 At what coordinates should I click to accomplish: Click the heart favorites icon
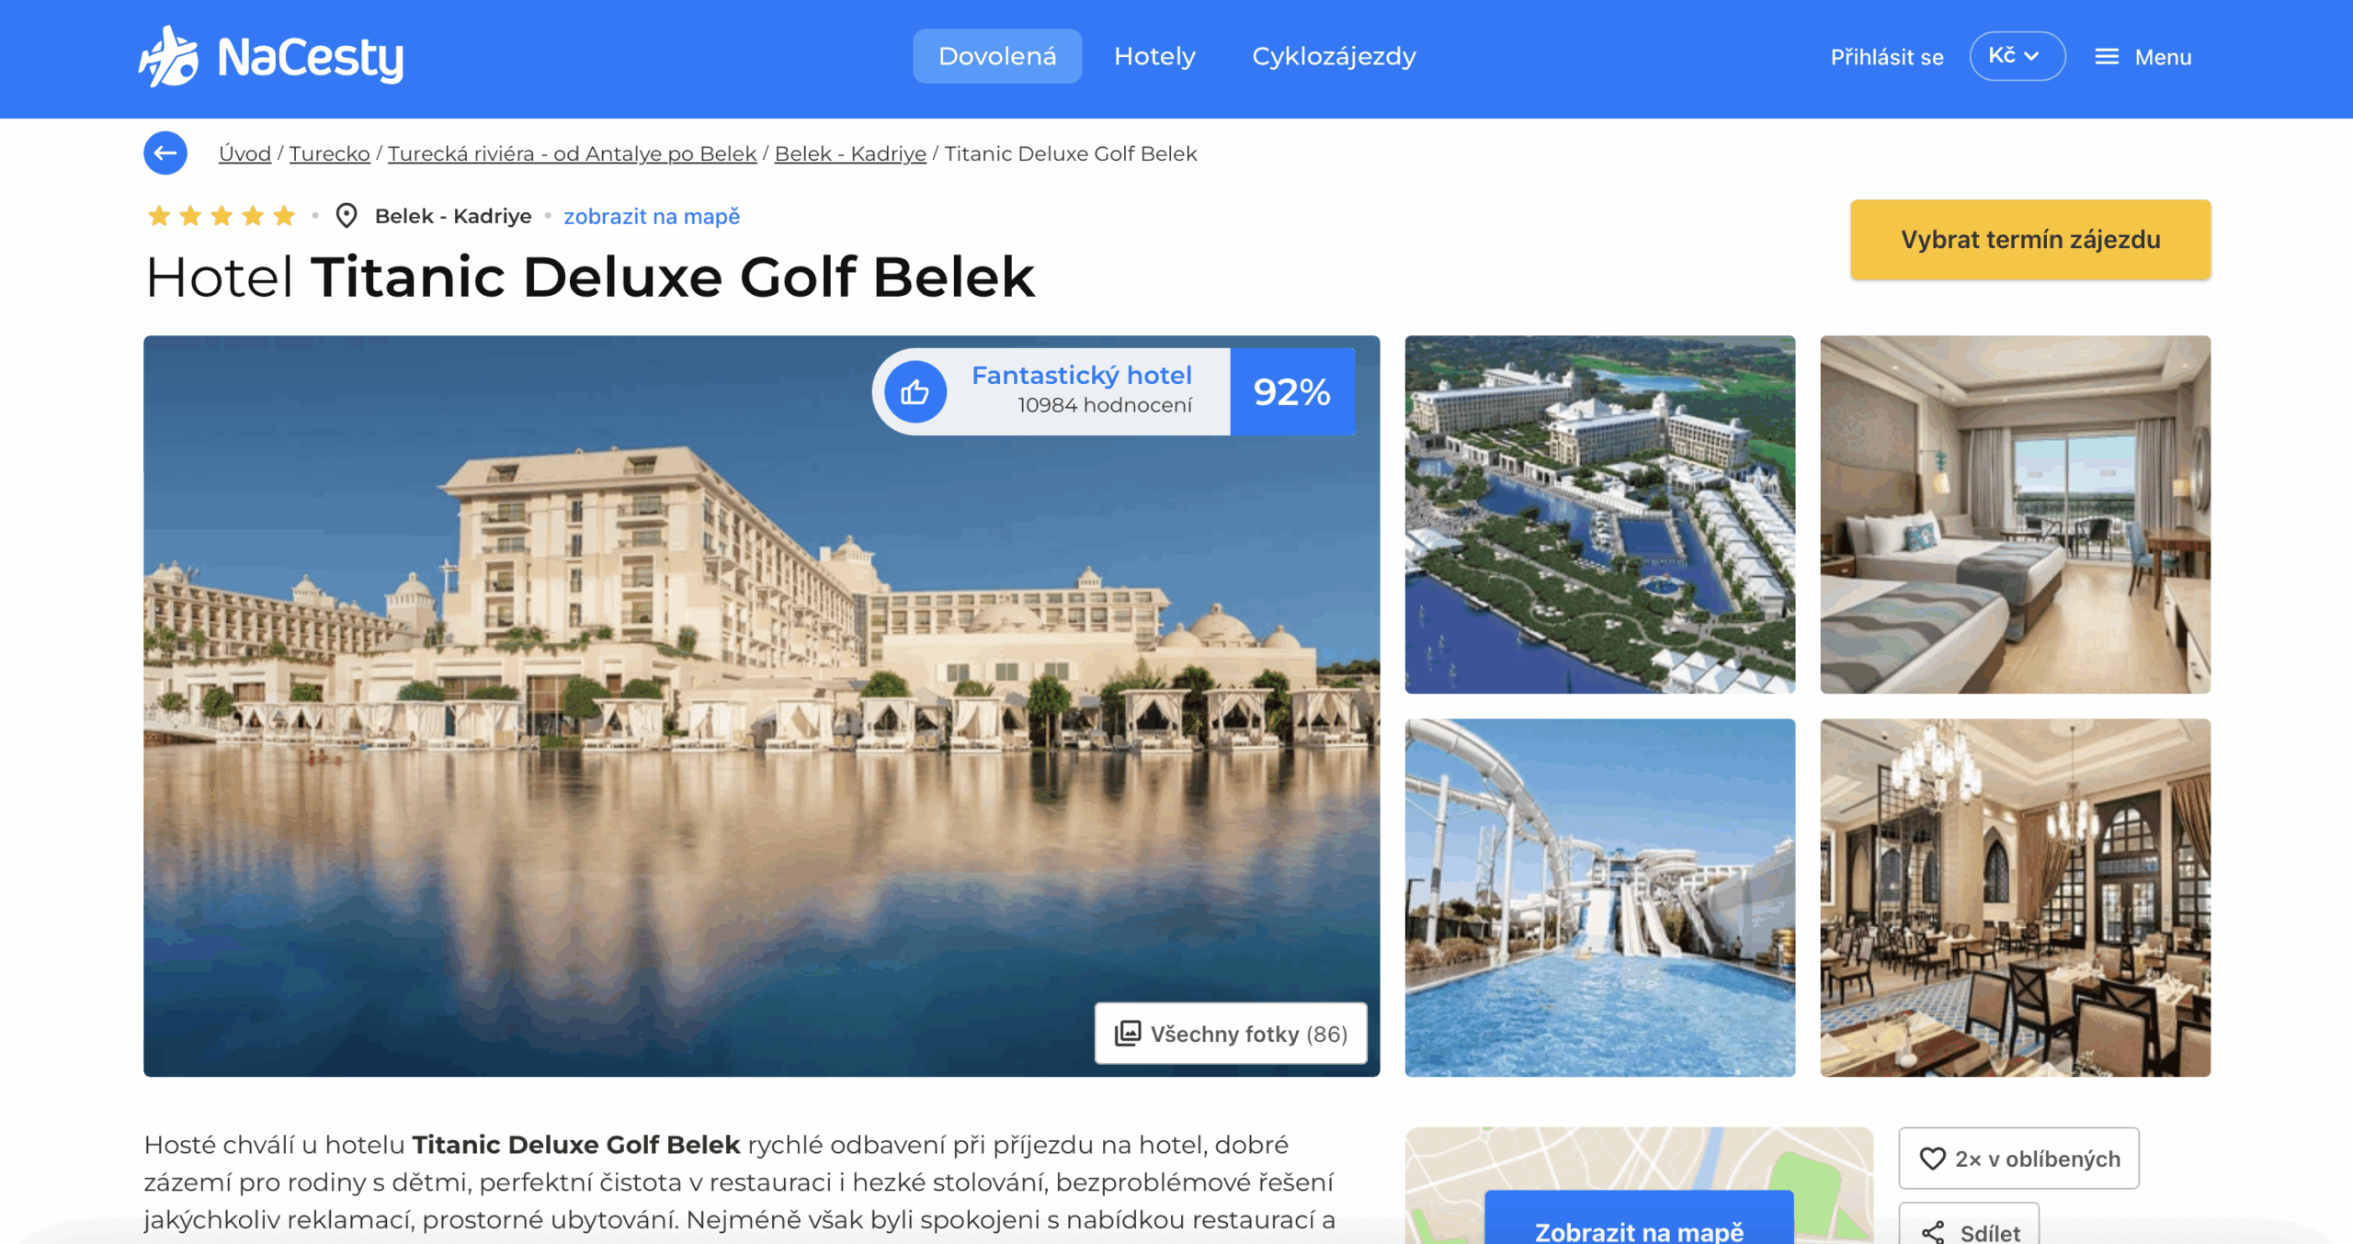[x=1932, y=1159]
